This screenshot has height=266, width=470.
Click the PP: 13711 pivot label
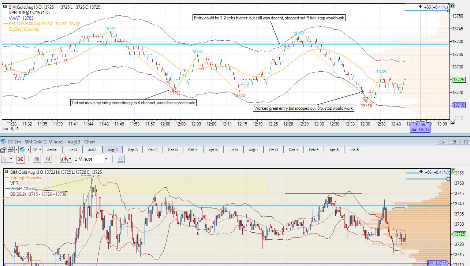tap(438, 263)
